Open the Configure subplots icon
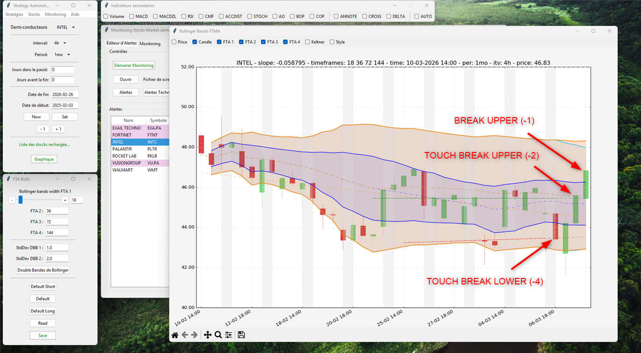This screenshot has height=353, width=641. click(x=228, y=335)
